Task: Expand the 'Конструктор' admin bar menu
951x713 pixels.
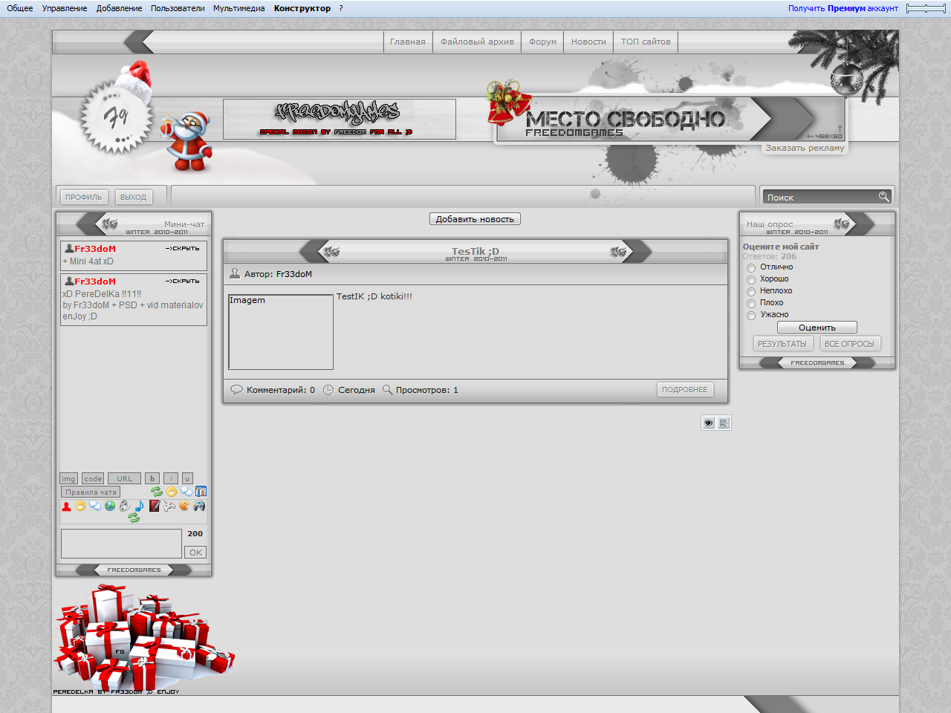Action: [302, 8]
